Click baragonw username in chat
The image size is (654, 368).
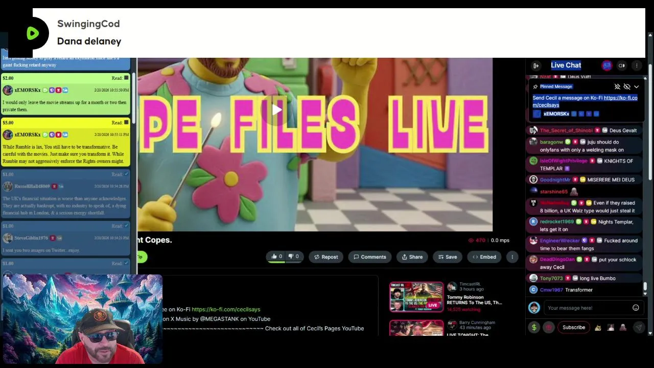[551, 142]
